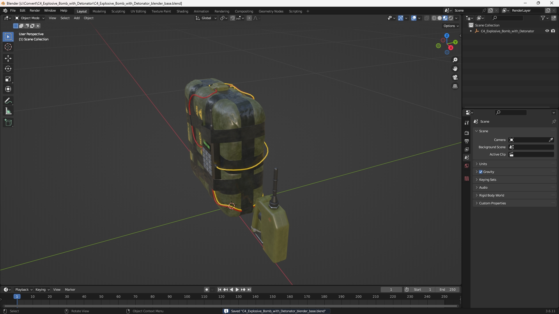Toggle X-ray view button

pyautogui.click(x=427, y=18)
